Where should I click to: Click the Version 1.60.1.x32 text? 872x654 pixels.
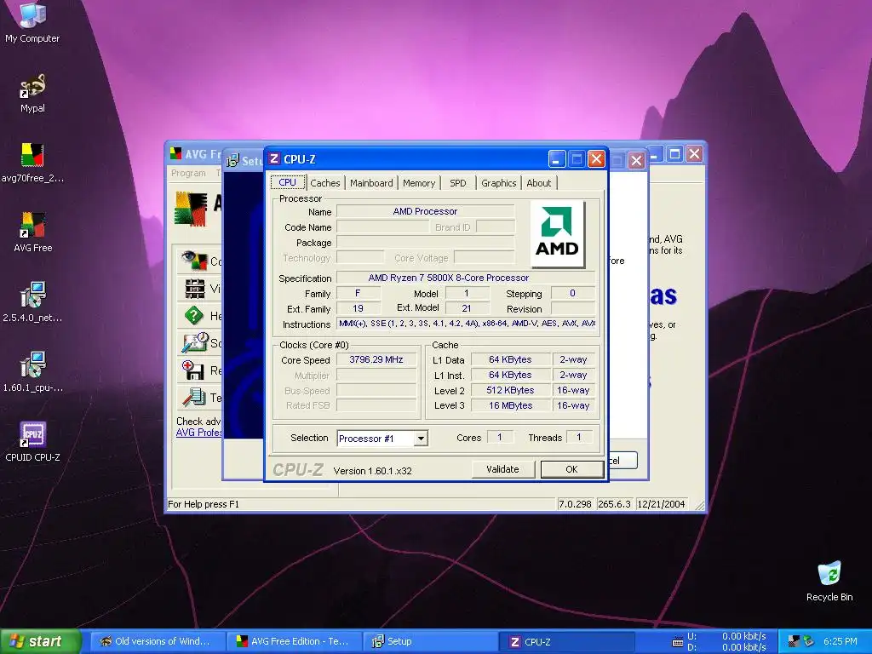coord(373,471)
